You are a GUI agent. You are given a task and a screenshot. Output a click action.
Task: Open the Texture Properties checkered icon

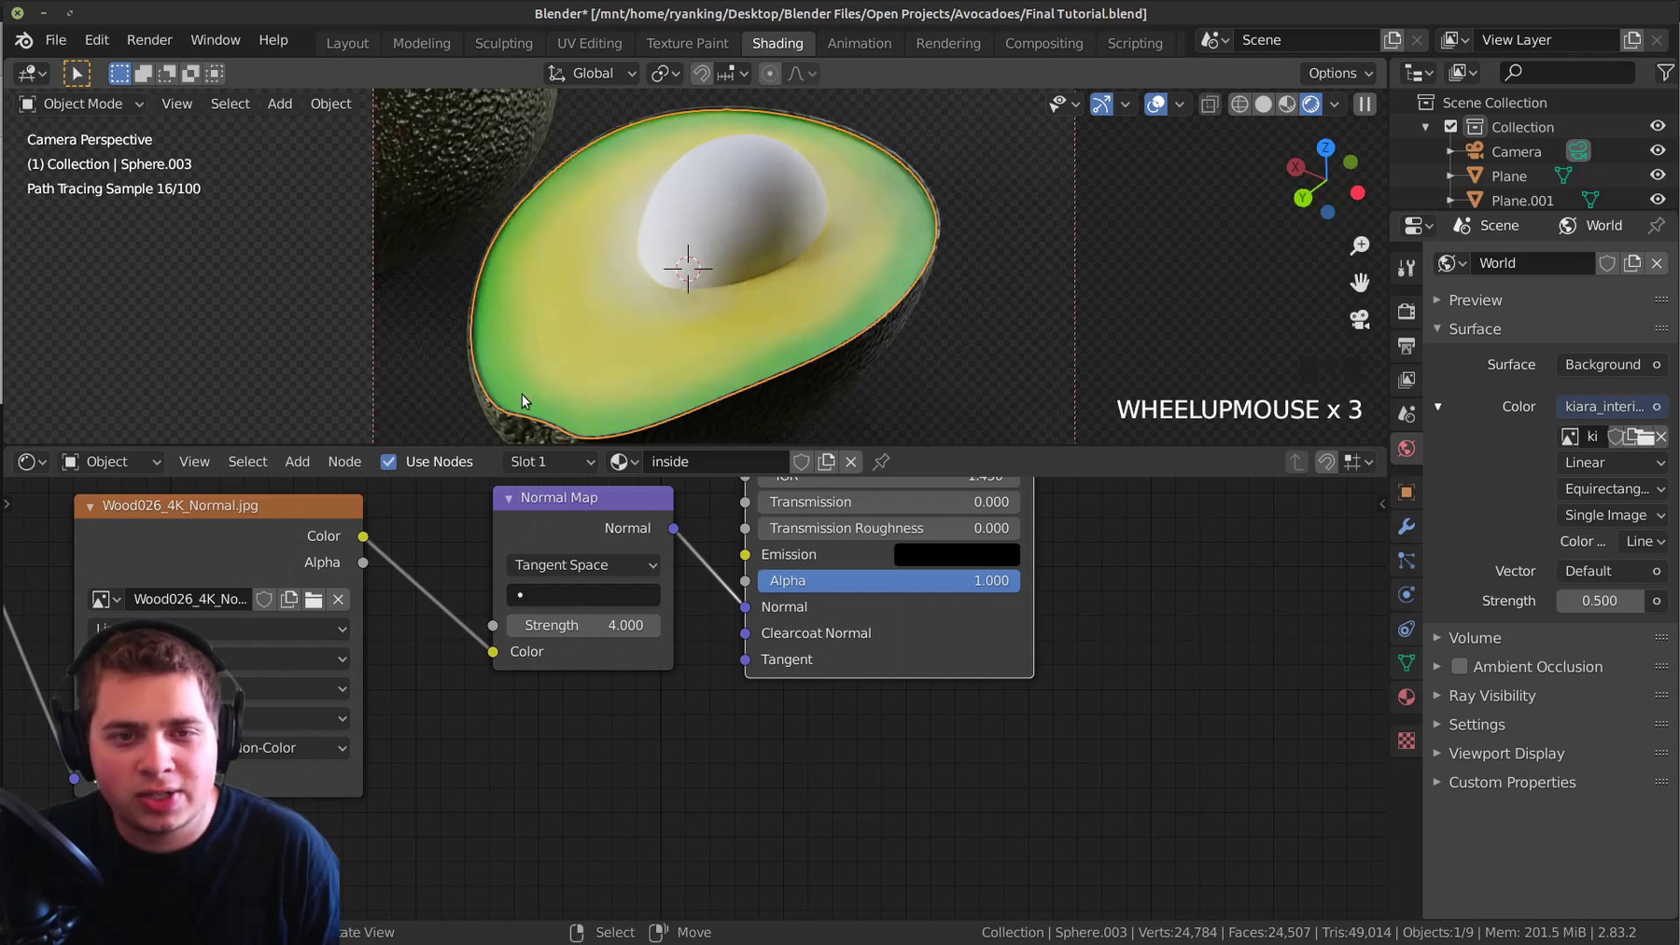tap(1407, 741)
